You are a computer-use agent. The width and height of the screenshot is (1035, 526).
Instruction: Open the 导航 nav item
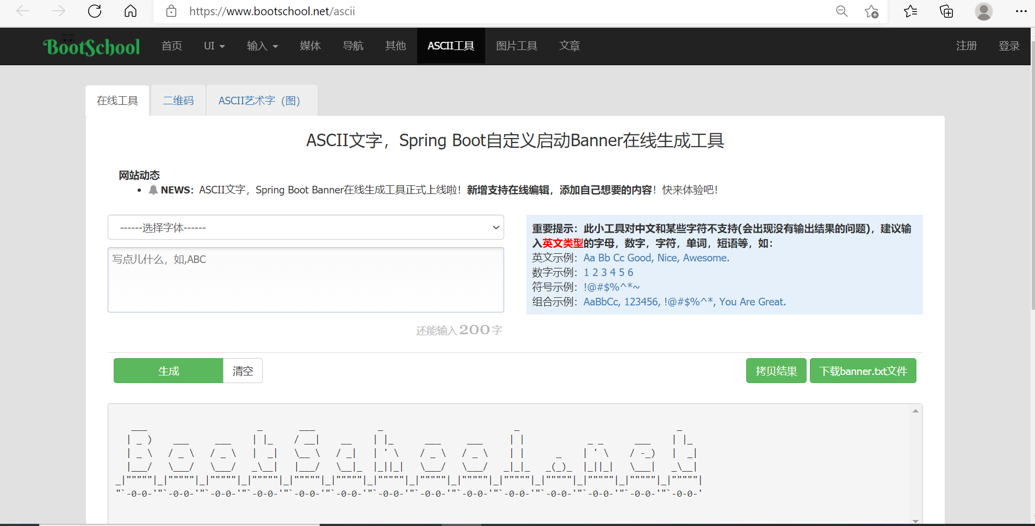click(x=353, y=46)
